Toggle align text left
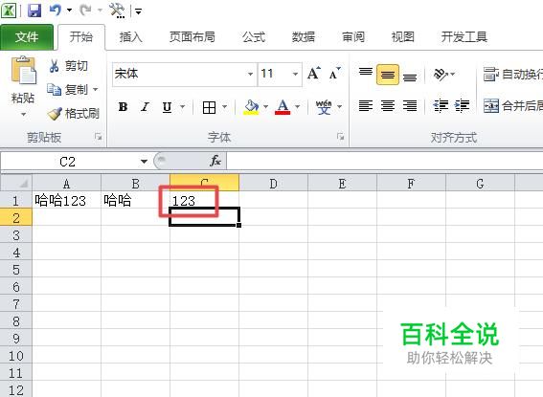 (366, 106)
